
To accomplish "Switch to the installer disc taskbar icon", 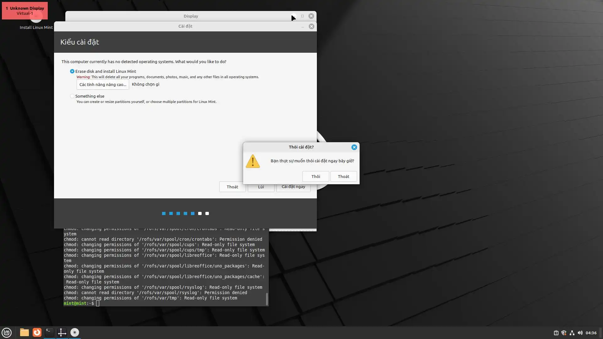I will click(75, 332).
